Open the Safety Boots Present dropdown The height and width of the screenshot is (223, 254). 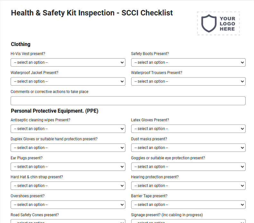(188, 62)
